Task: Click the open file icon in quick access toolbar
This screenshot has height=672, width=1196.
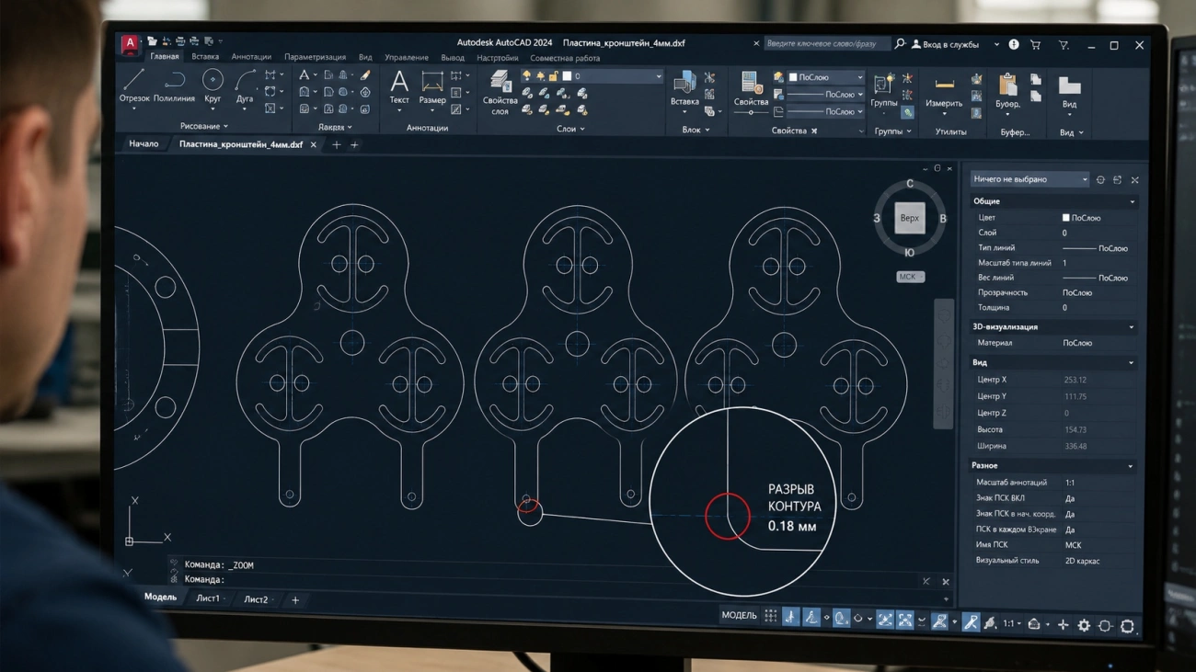Action: pos(152,41)
